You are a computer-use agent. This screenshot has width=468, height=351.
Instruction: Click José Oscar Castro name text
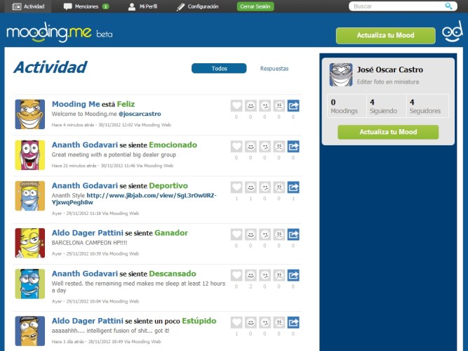[390, 69]
